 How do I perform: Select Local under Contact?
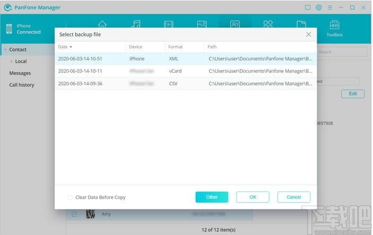point(21,62)
